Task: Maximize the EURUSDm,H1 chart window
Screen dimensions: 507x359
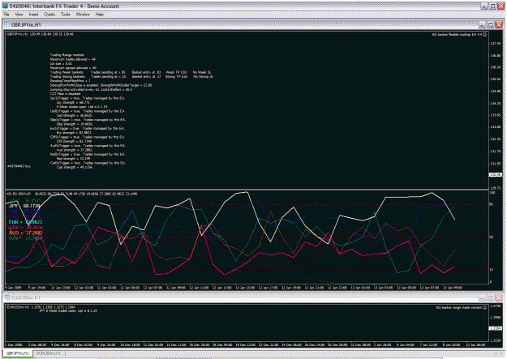Action: (x=491, y=297)
